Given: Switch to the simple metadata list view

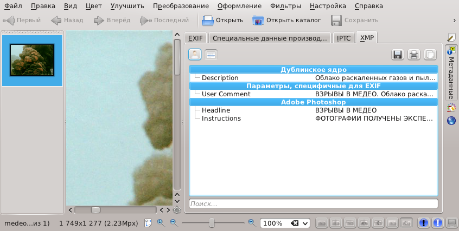Looking at the screenshot, I should 195,55.
